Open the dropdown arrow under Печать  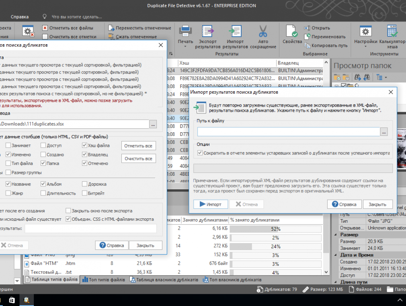185,47
